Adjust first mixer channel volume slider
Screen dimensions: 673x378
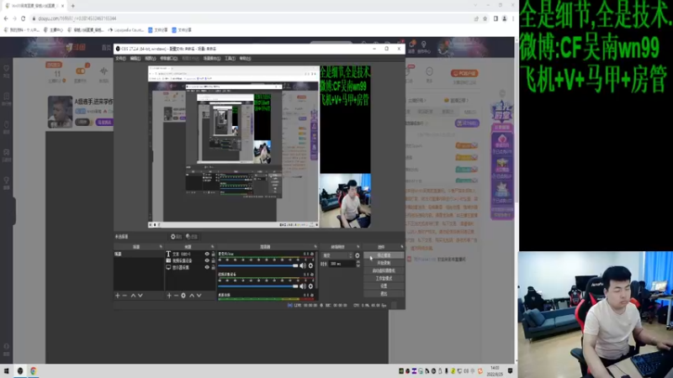[258, 266]
